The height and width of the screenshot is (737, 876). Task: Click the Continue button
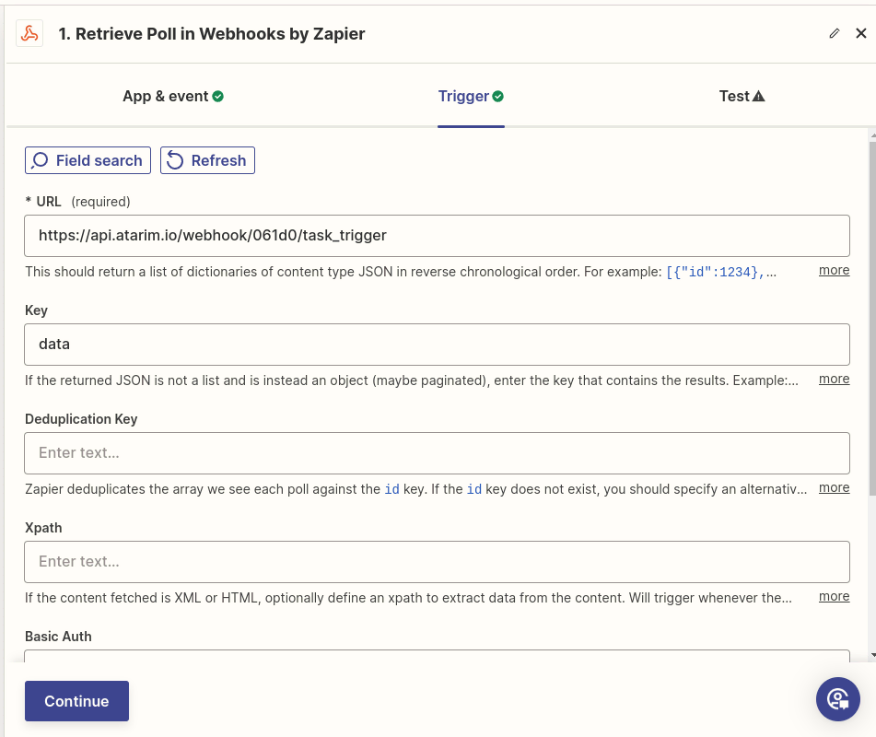(x=76, y=701)
